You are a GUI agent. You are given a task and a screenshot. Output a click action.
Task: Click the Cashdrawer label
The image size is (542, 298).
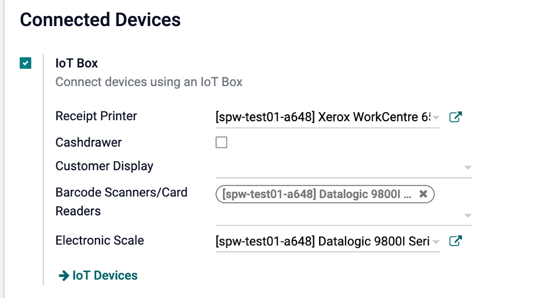coord(89,142)
